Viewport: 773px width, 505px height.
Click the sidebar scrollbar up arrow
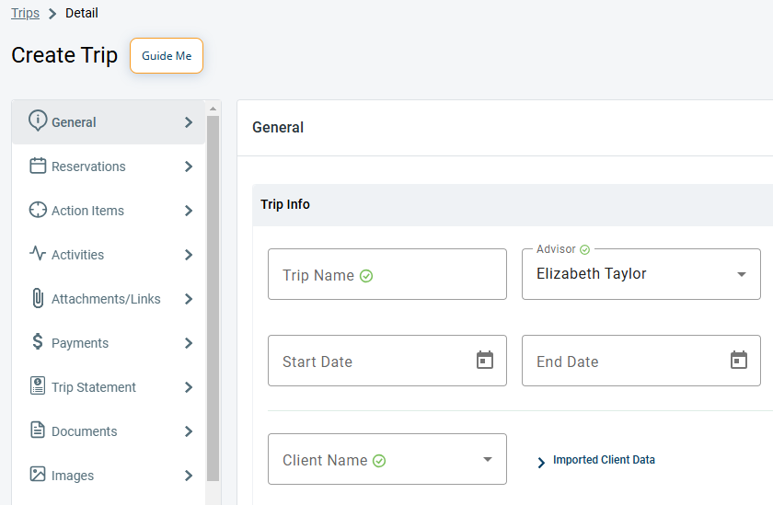pyautogui.click(x=213, y=109)
